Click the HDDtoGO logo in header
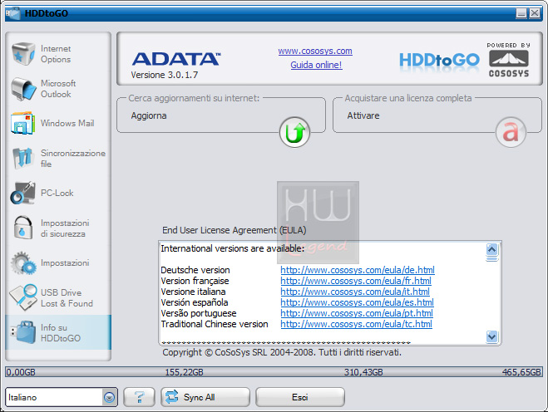Screen dimensions: 548x412 [439, 60]
